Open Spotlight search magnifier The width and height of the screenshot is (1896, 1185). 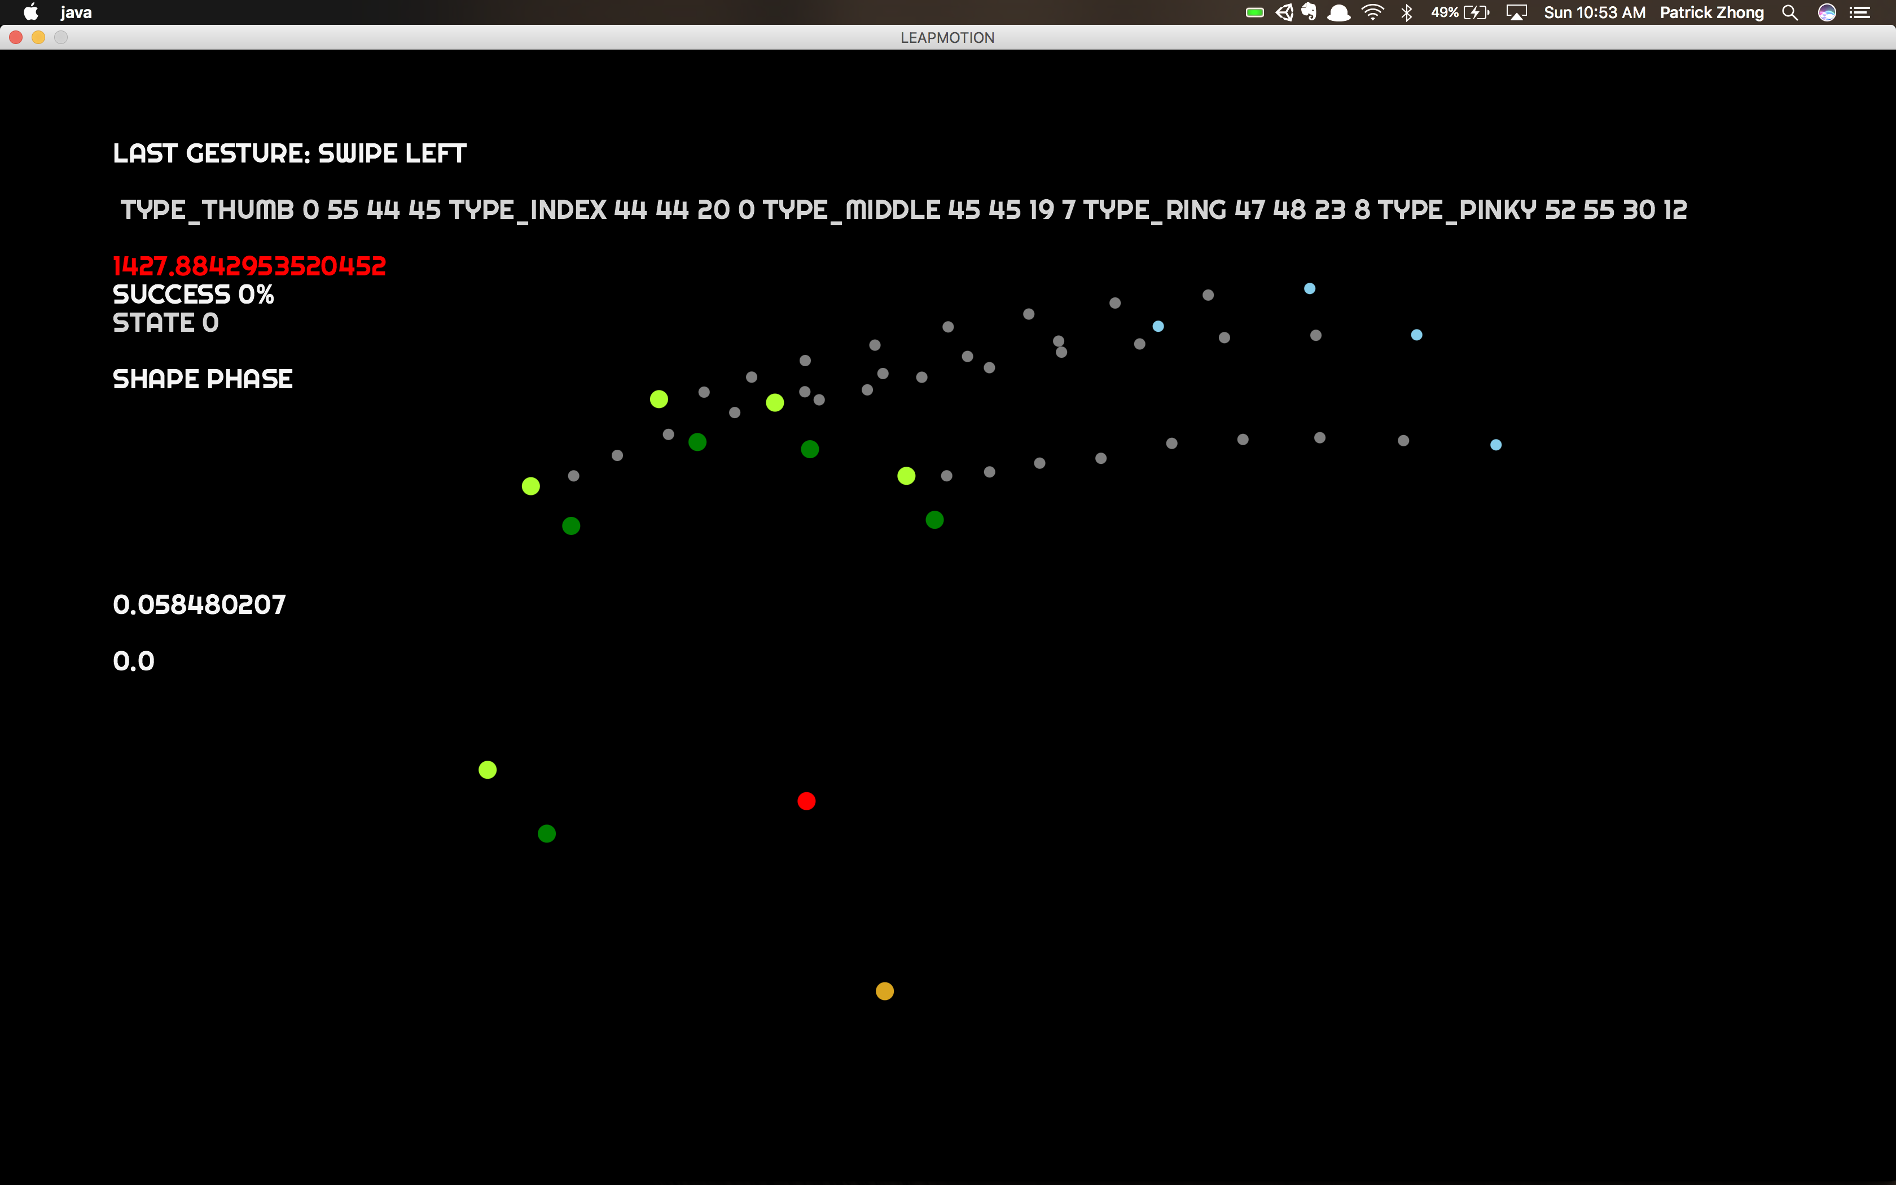(x=1789, y=12)
